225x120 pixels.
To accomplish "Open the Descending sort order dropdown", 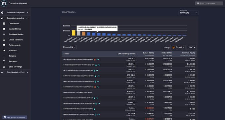I will click(69, 47).
